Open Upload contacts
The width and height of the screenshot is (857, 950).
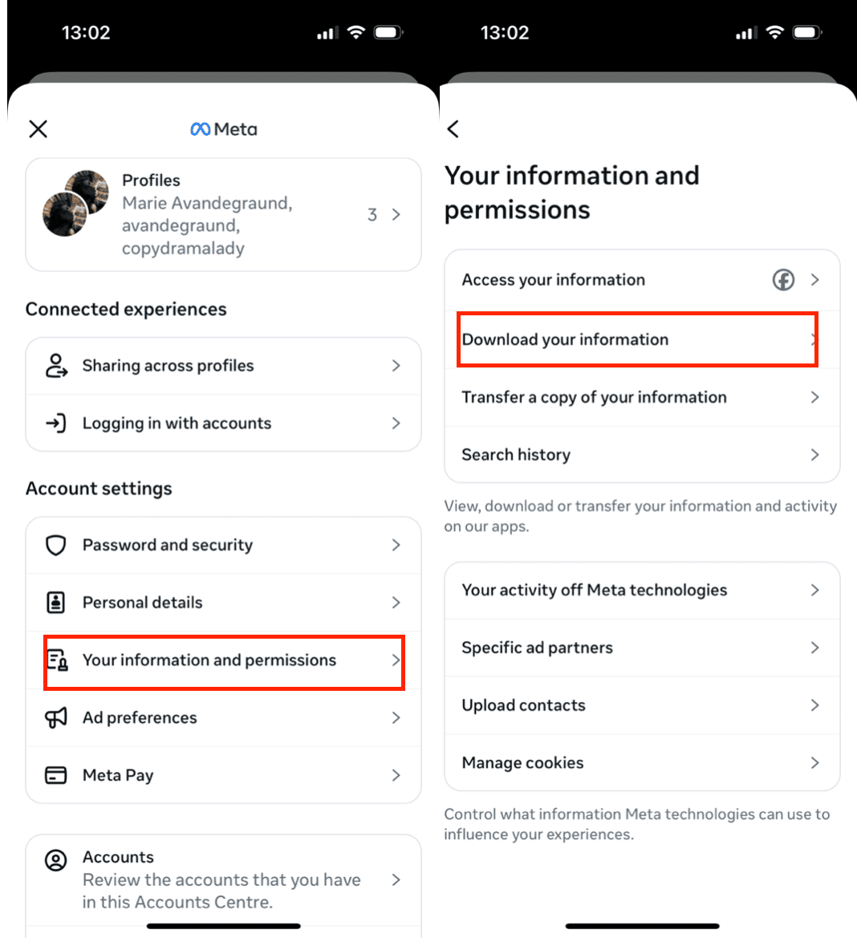[643, 705]
